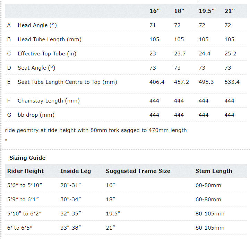
Task: Select the 25.2 effective top tube value
Action: [230, 54]
